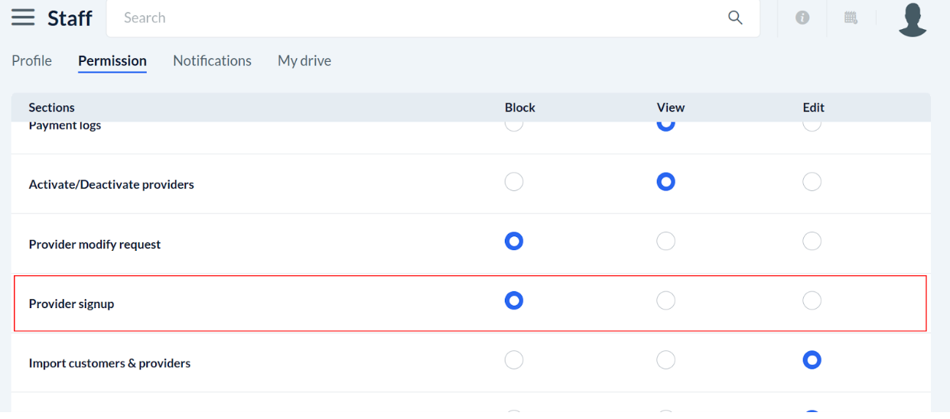
Task: Open the calendar icon in header
Action: click(851, 18)
